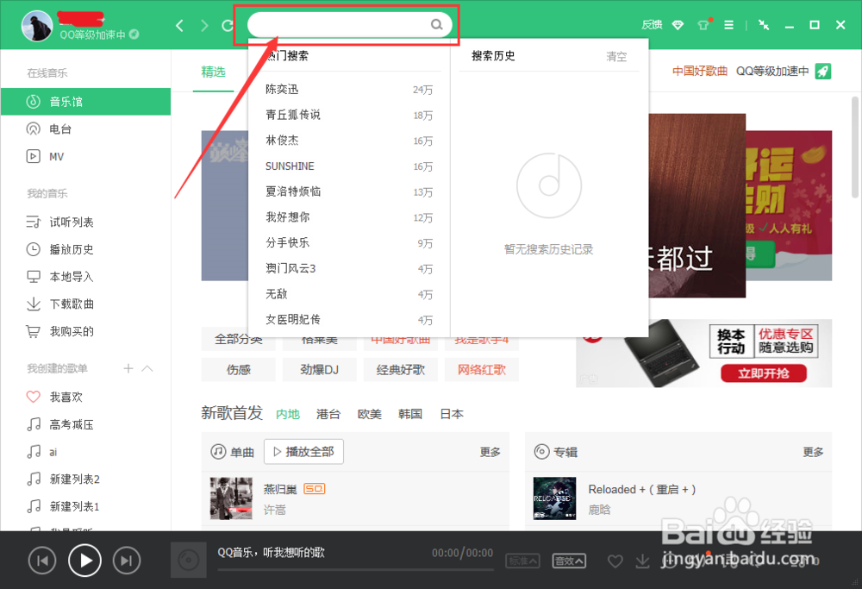Open the 燕归巢 song cover thumbnail

pyautogui.click(x=231, y=498)
